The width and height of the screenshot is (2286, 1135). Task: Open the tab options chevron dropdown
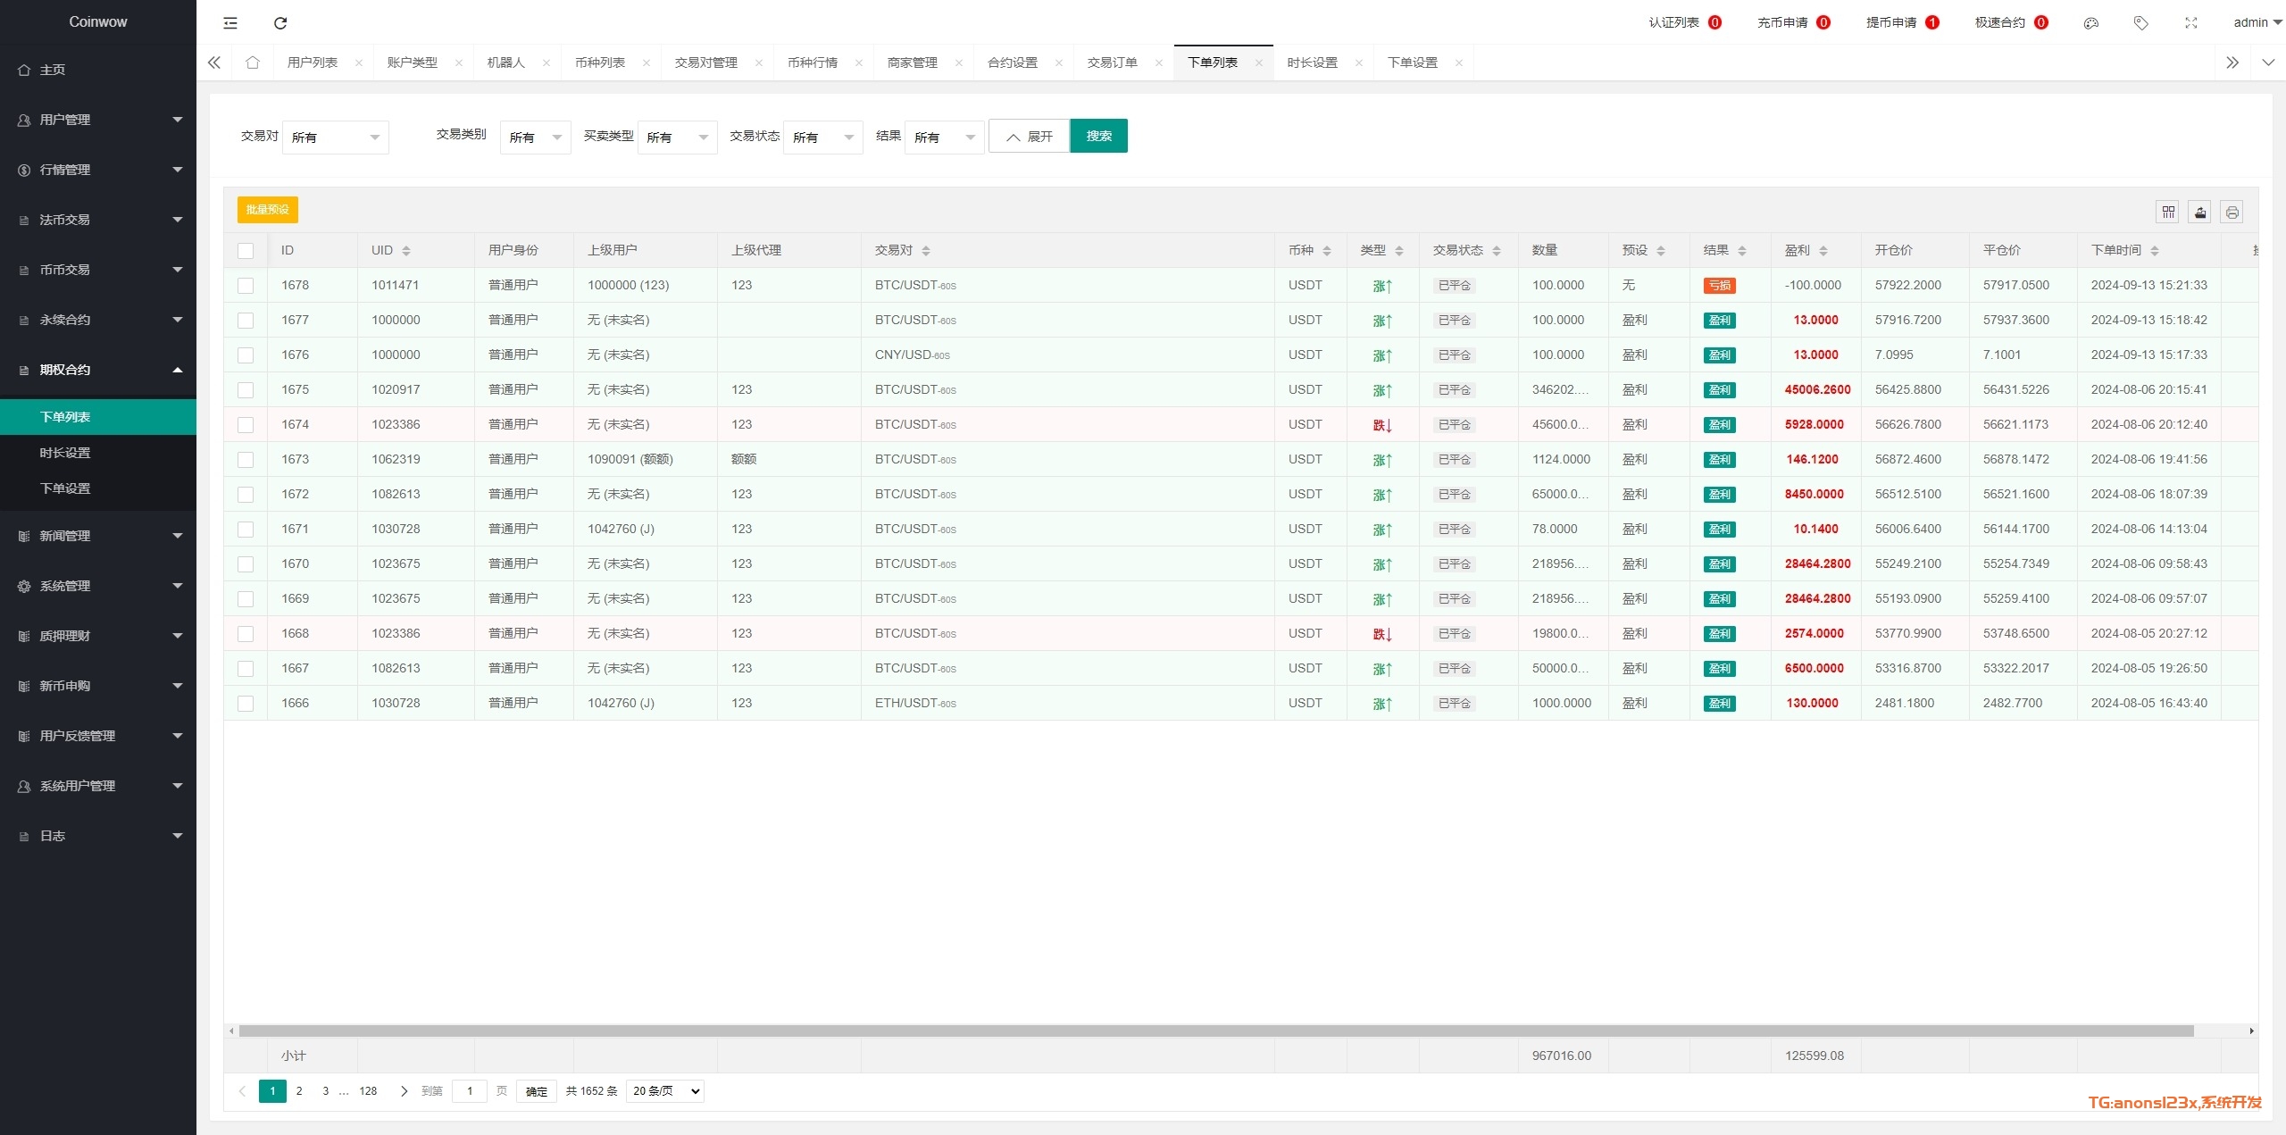coord(2268,63)
